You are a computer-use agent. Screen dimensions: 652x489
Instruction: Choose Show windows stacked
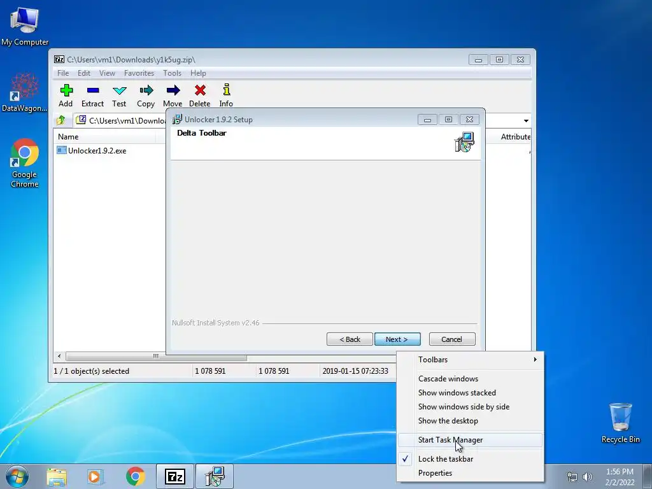471,393
